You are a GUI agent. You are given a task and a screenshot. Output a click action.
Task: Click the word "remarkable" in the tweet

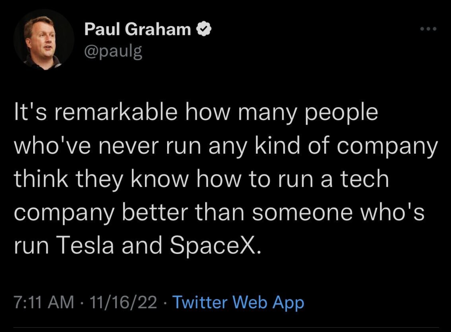(x=115, y=113)
